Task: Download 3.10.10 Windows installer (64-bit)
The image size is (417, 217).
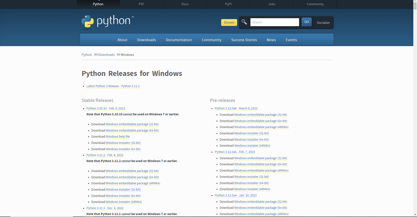Action: pos(123,149)
